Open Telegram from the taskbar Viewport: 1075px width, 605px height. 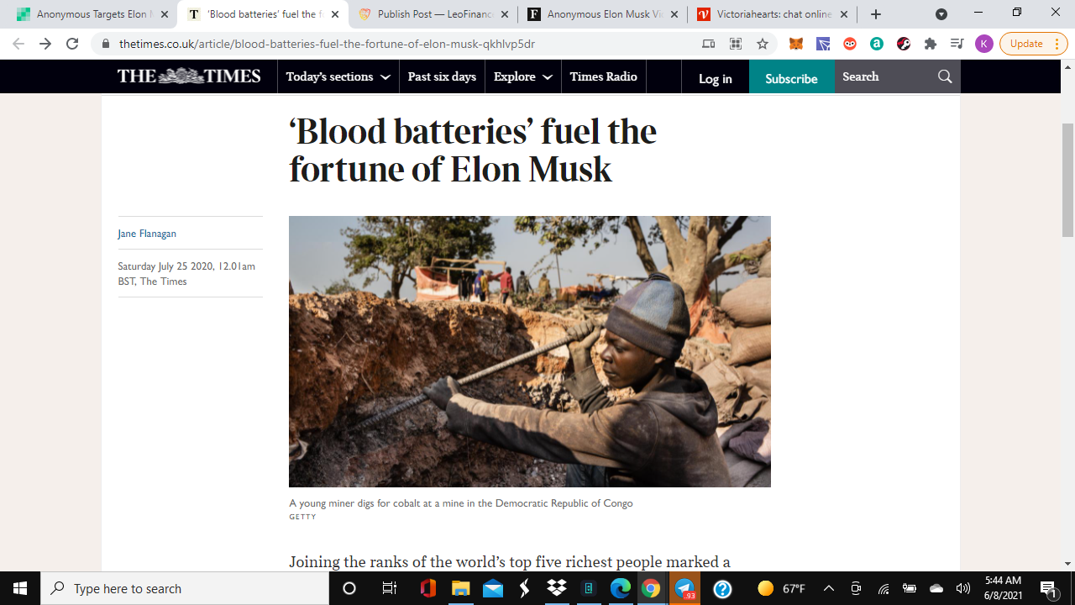(684, 588)
